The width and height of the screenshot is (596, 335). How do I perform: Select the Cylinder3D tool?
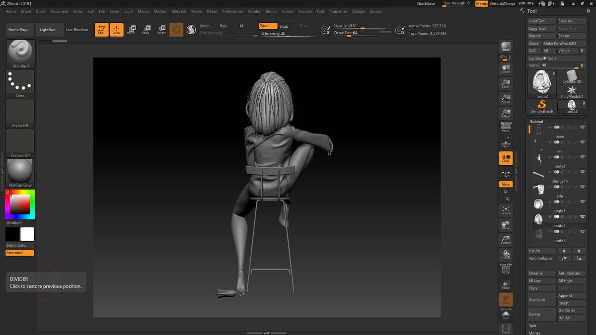(572, 77)
